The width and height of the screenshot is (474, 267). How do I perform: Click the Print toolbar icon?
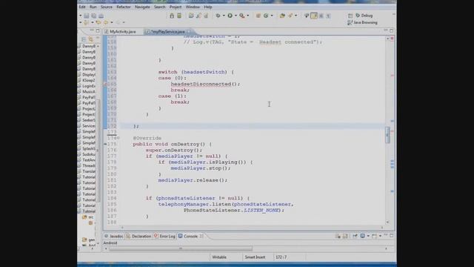pos(101,16)
